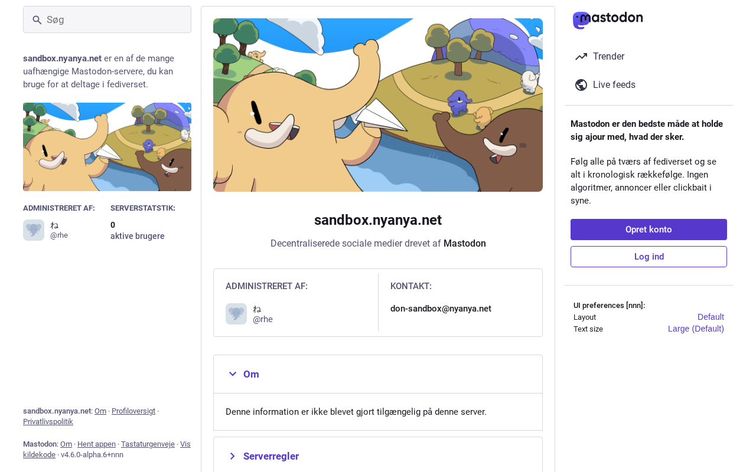This screenshot has width=756, height=472.
Task: Open Hent appen link
Action: click(96, 444)
